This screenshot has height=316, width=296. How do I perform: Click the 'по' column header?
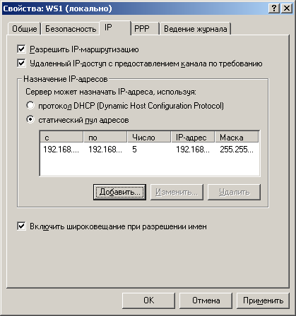point(105,137)
